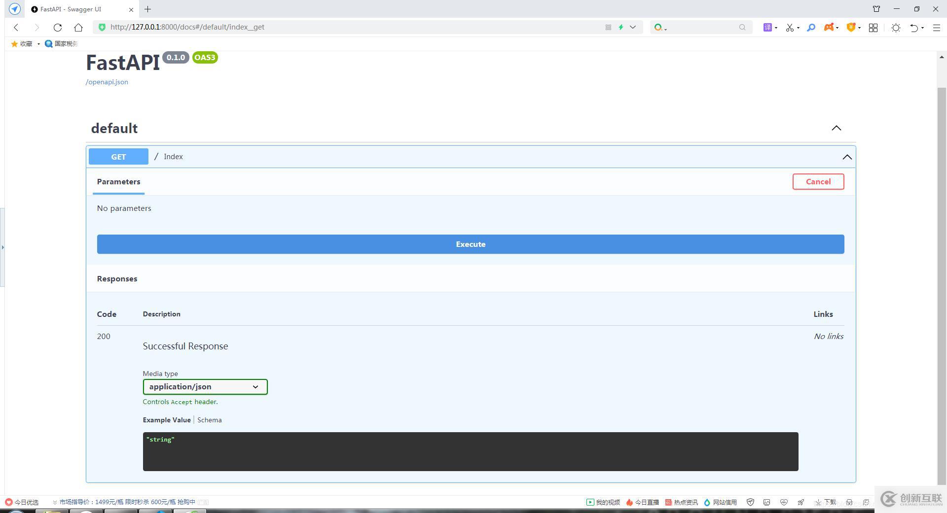Open 热点资讯 in status bar
Image resolution: width=947 pixels, height=513 pixels.
click(x=681, y=502)
